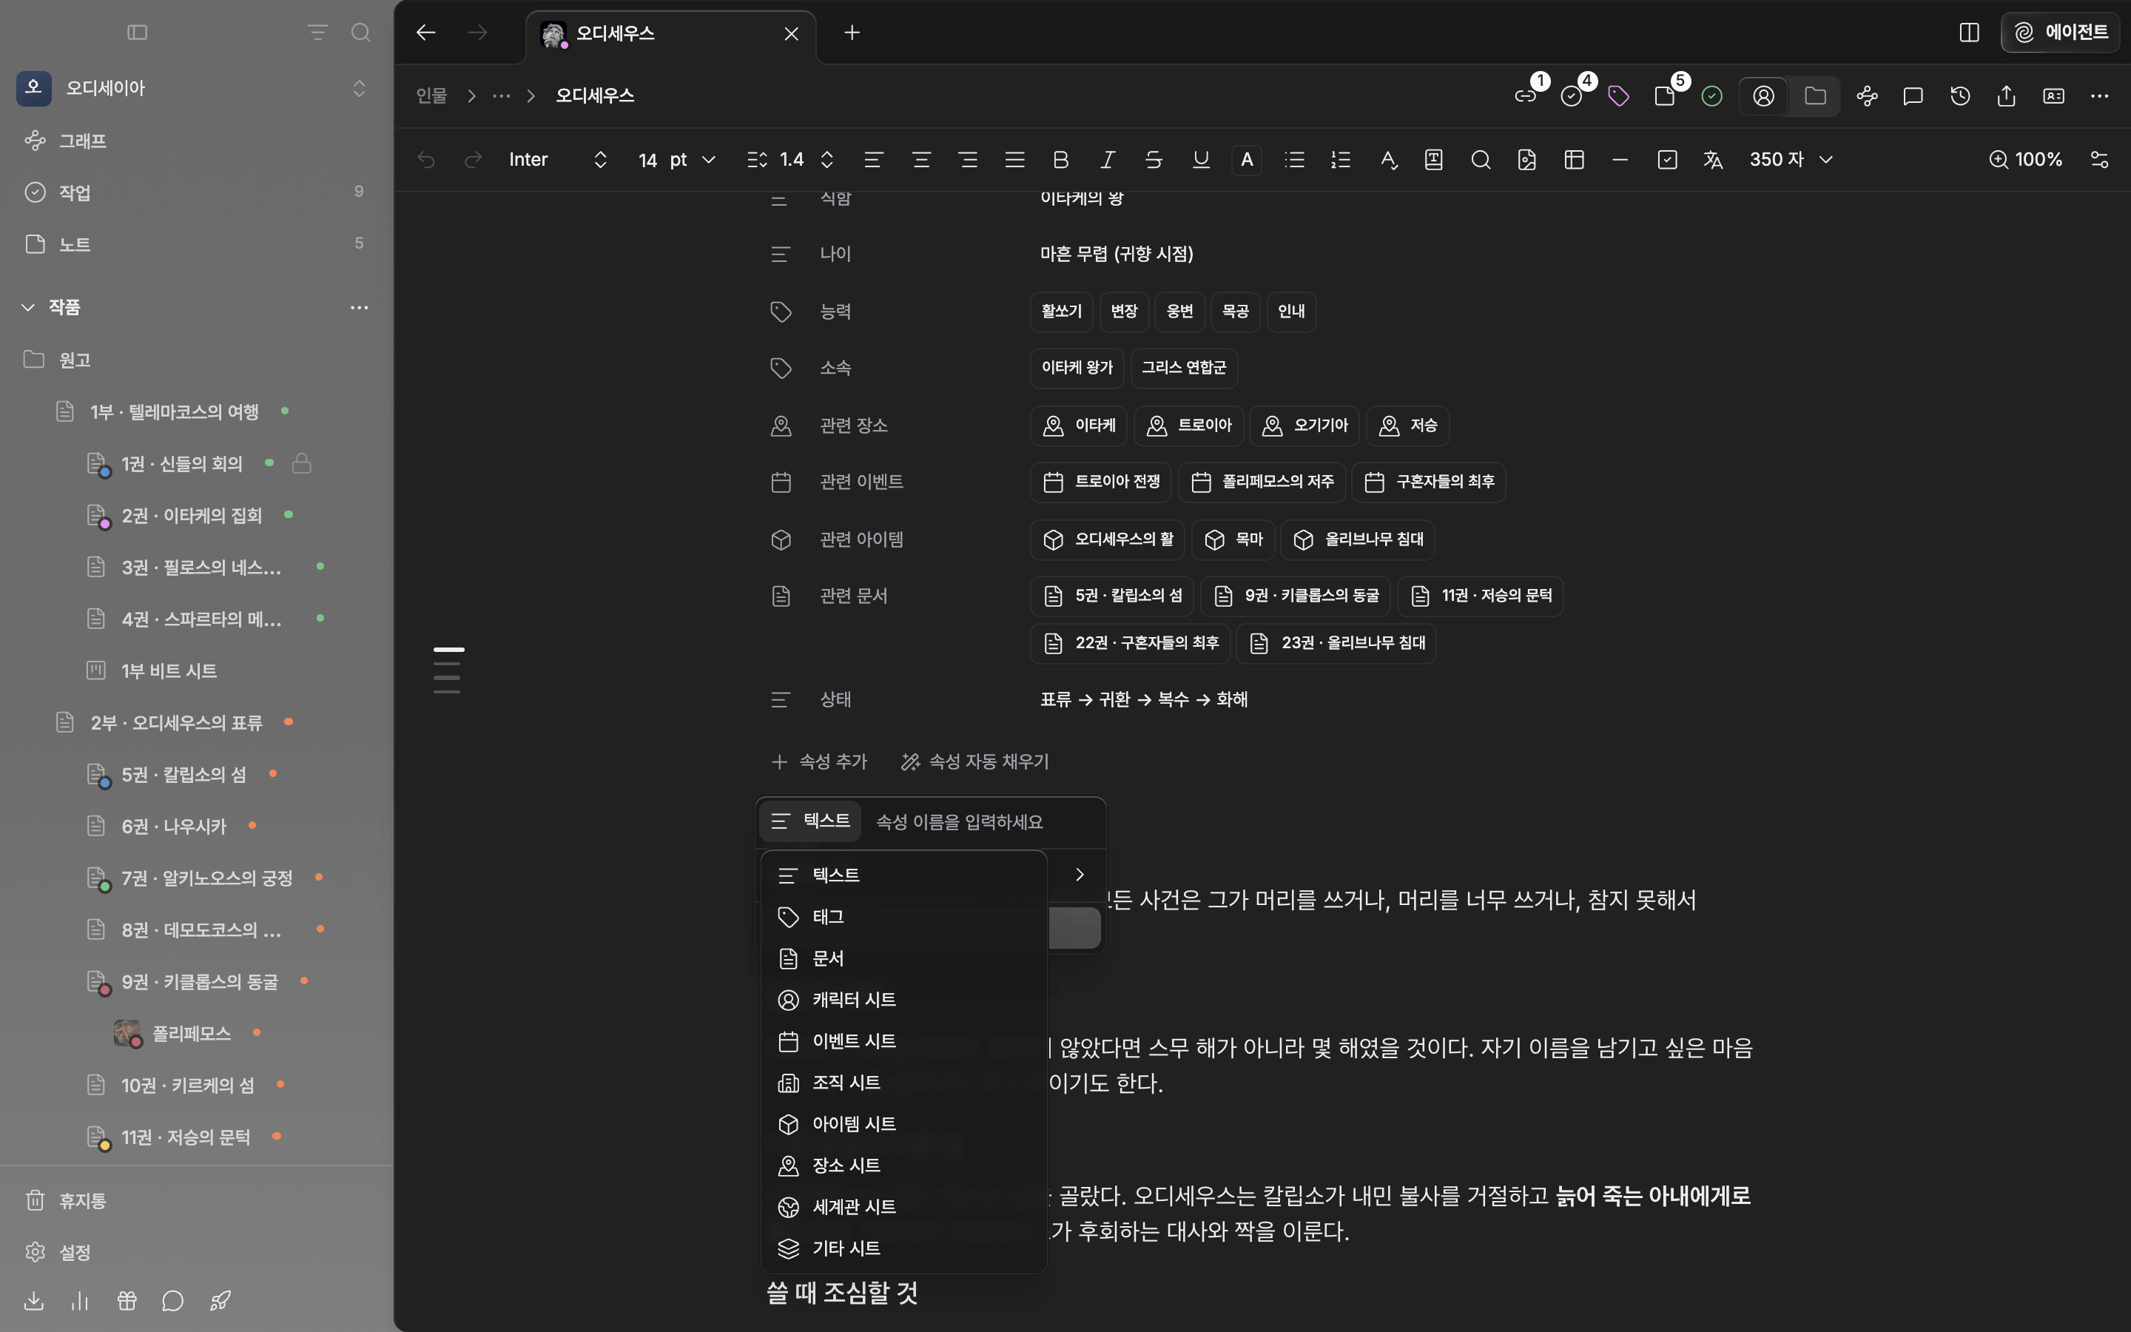The height and width of the screenshot is (1332, 2131).
Task: Open 7권 · 알키노오스의 궁정 in tree
Action: pyautogui.click(x=207, y=878)
